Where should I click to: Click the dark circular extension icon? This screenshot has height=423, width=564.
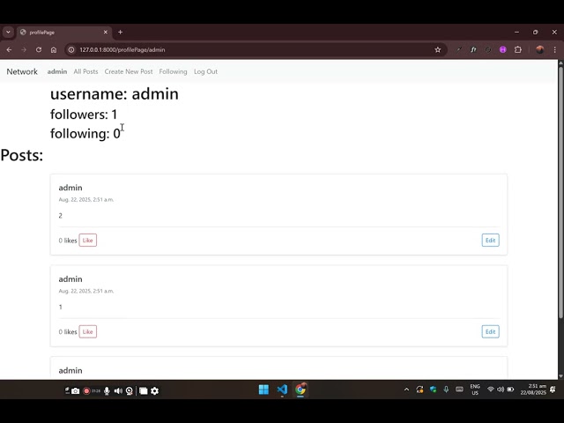pyautogui.click(x=488, y=49)
